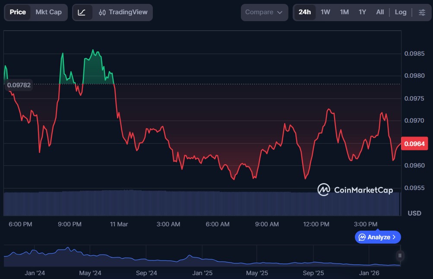Screen dimensions: 433x279
Task: Switch to the Mkt Cap tab
Action: pyautogui.click(x=48, y=12)
